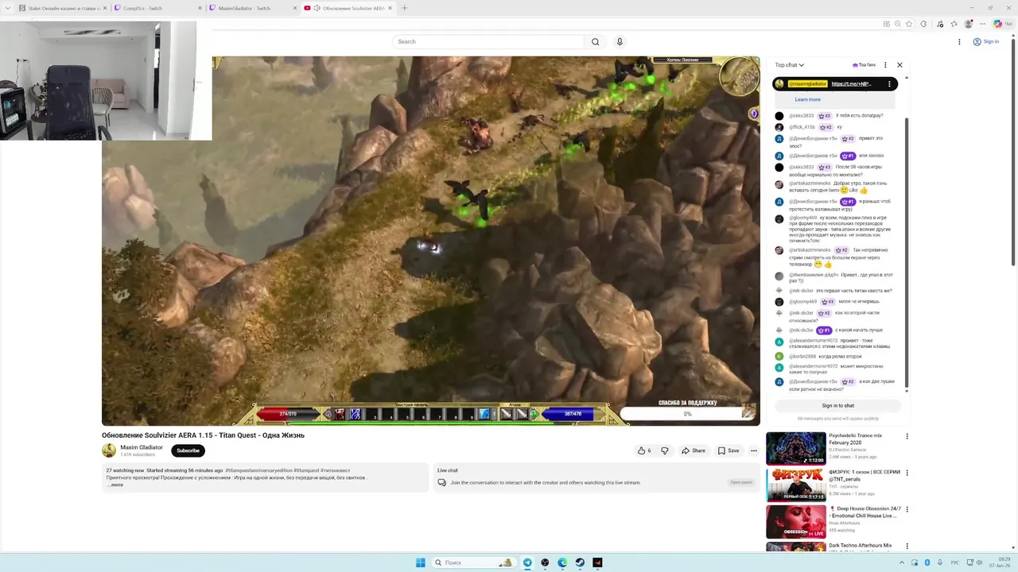
Task: Click Learn more link in chat notice
Action: (807, 99)
